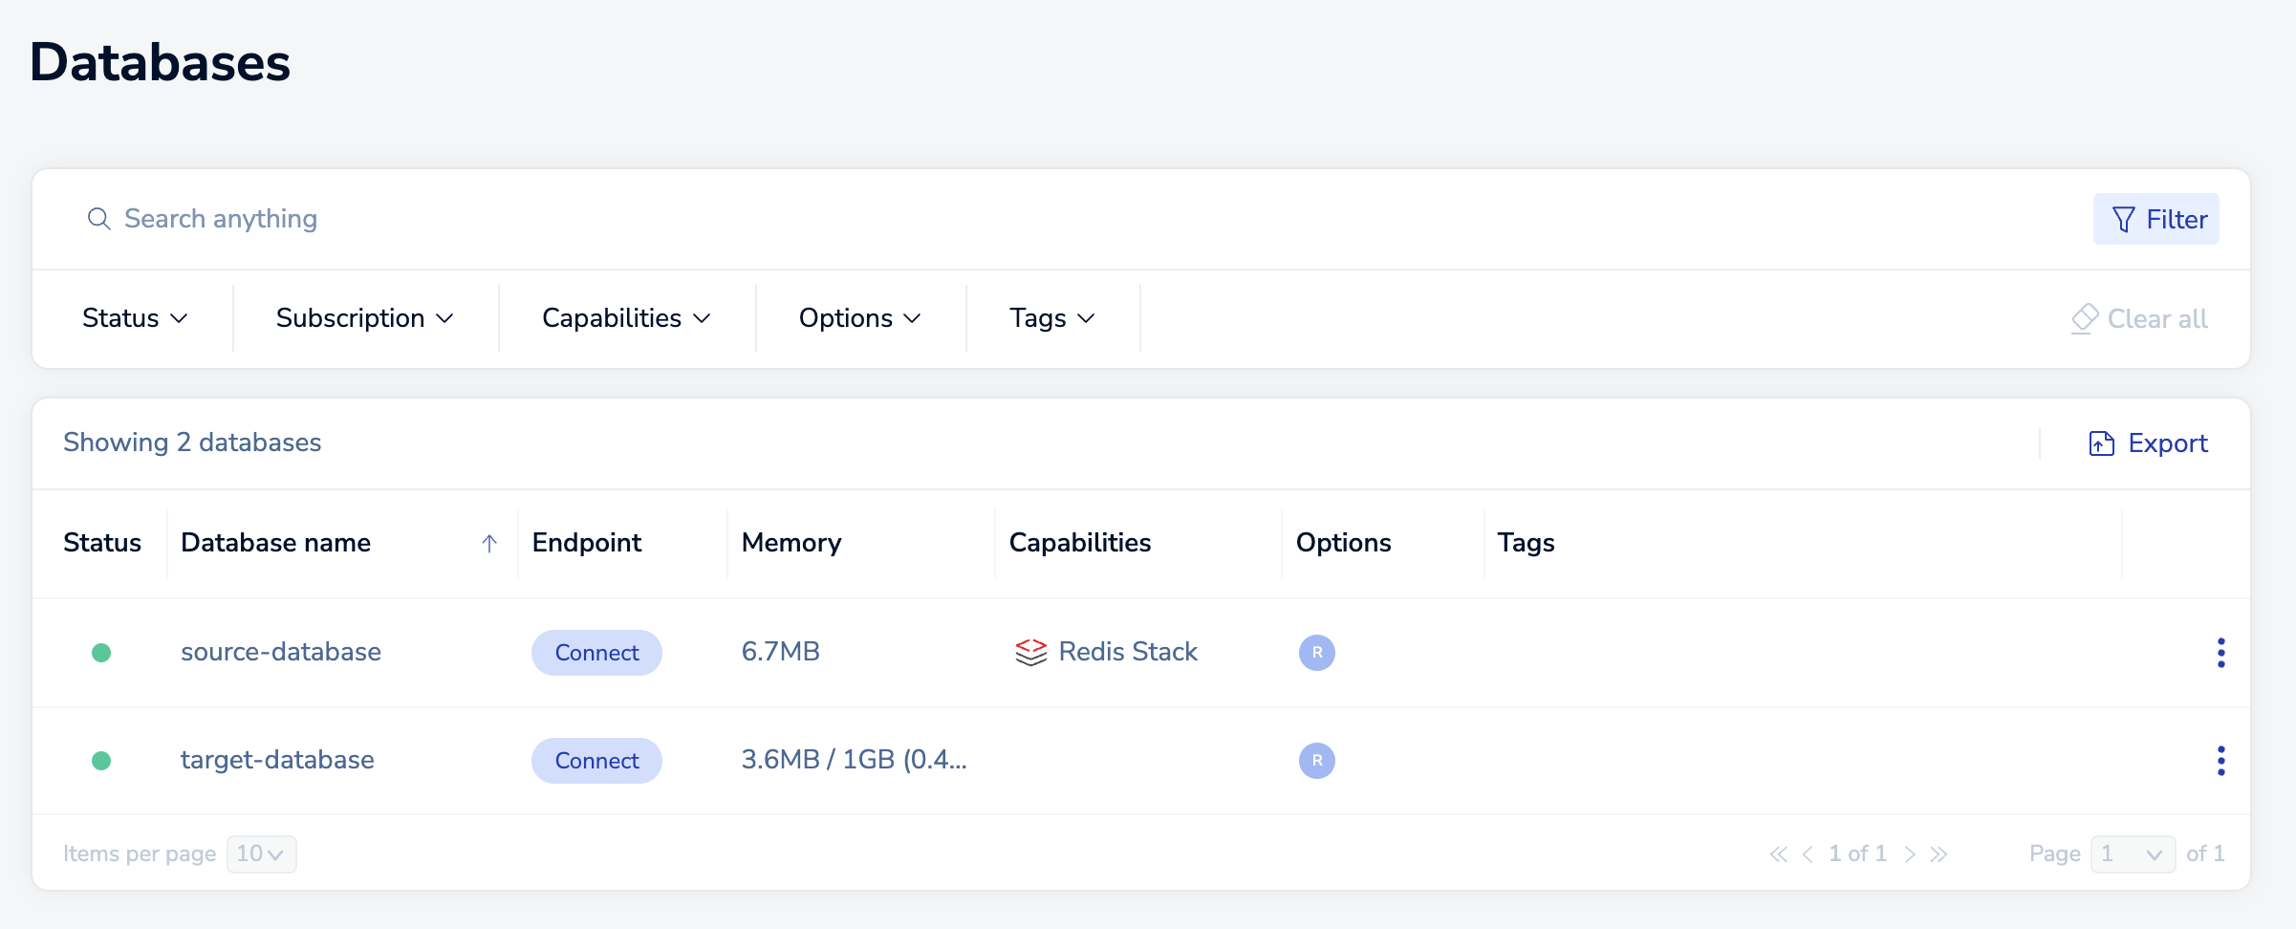2296x929 pixels.
Task: Click the Memory column header
Action: point(791,543)
